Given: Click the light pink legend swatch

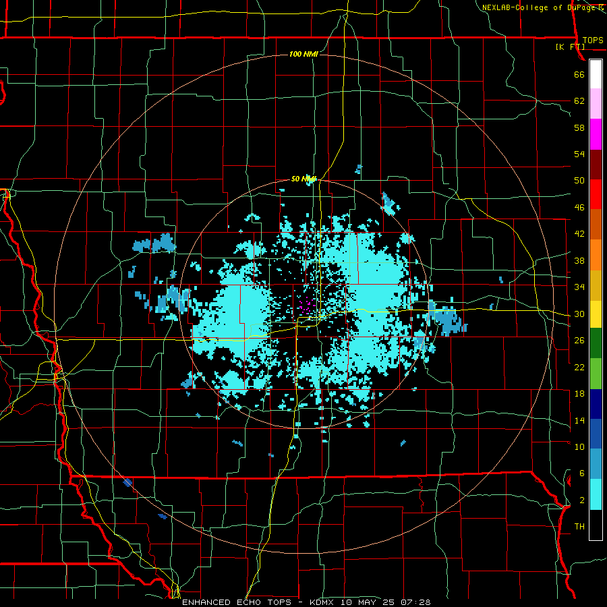Looking at the screenshot, I should (x=596, y=104).
